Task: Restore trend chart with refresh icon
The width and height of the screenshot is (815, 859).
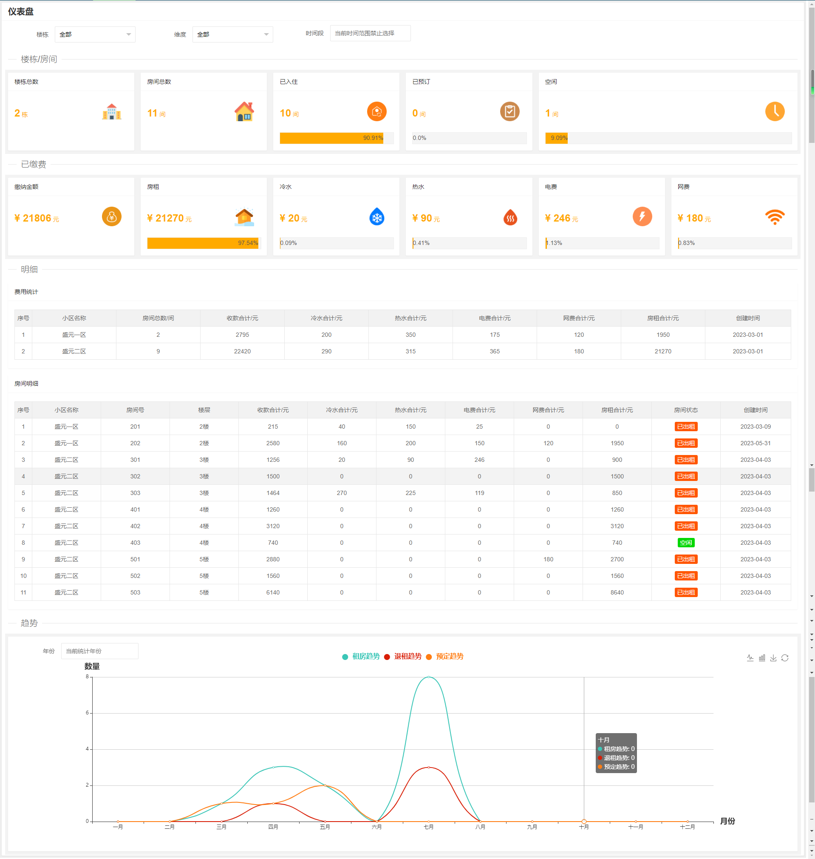Action: pos(785,658)
